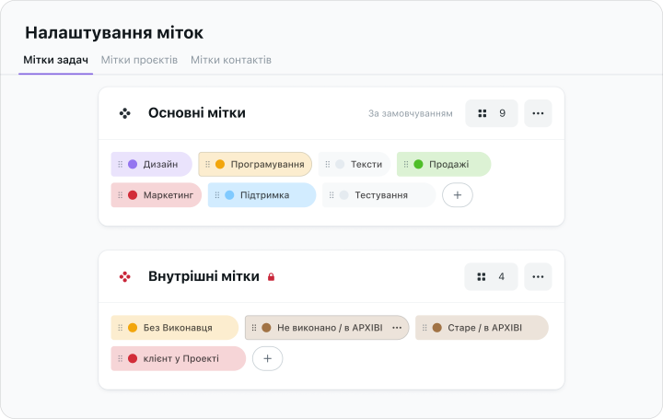The width and height of the screenshot is (663, 419).
Task: Click the Налаштування міток page heading
Action: coord(114,32)
